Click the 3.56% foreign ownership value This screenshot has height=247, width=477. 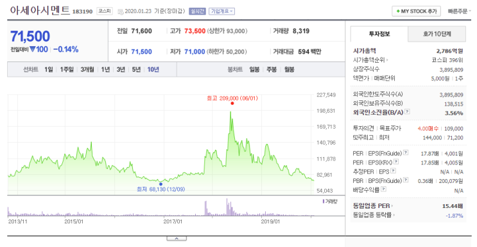[x=454, y=113]
